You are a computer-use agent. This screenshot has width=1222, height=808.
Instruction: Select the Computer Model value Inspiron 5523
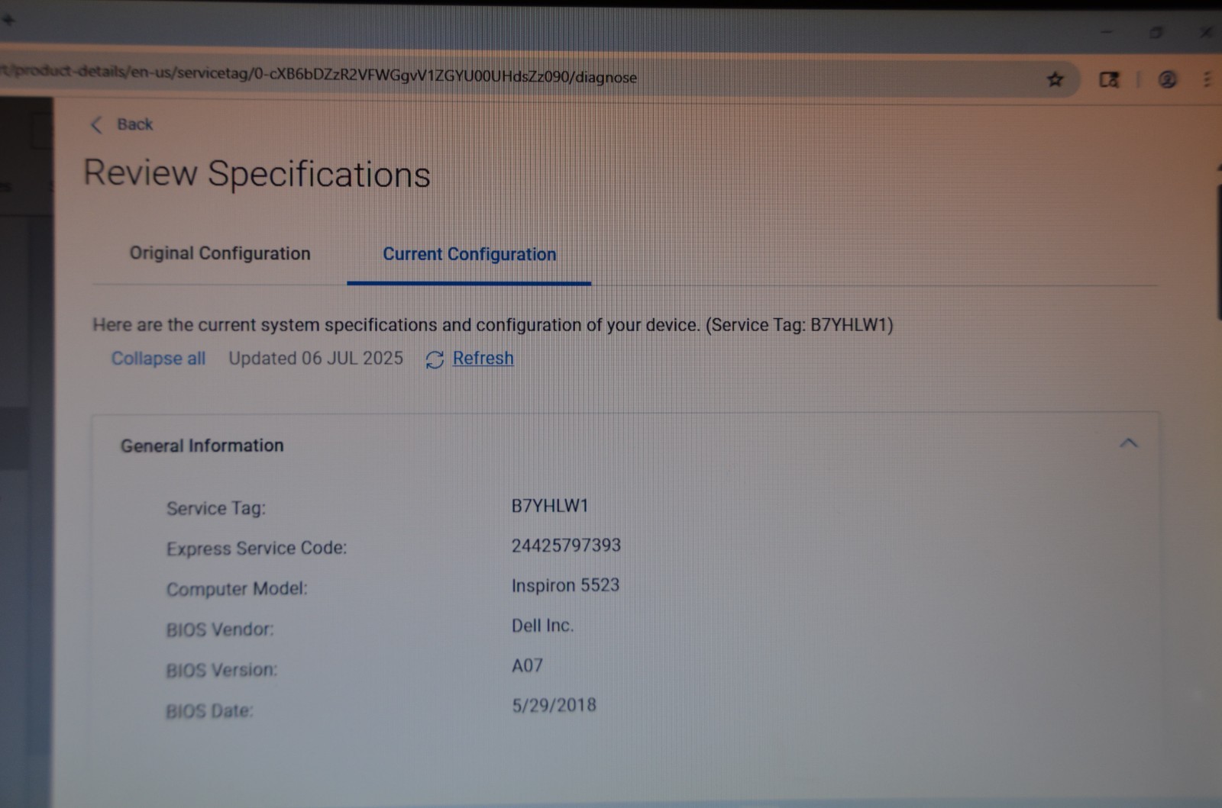(565, 585)
